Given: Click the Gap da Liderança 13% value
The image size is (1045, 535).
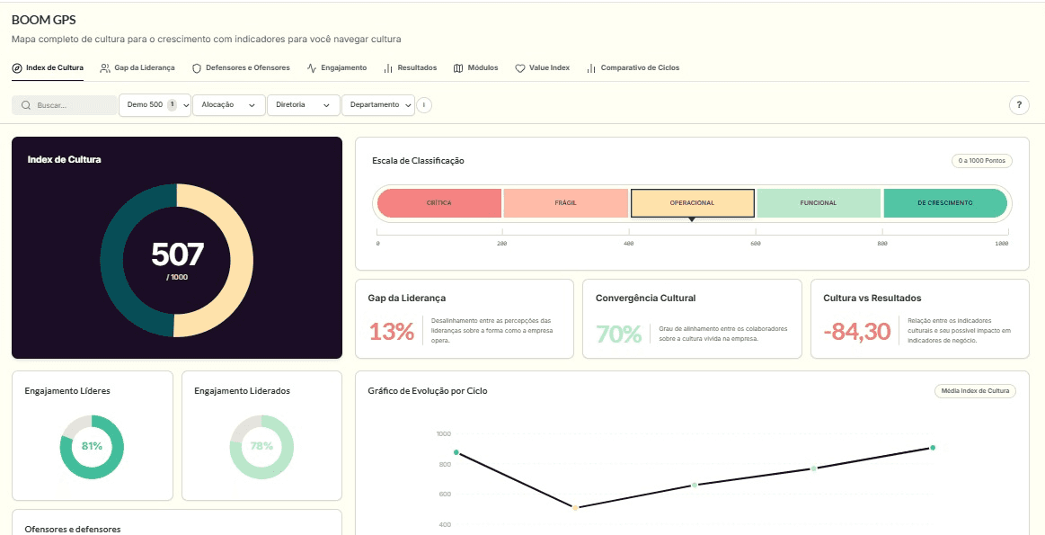Looking at the screenshot, I should pyautogui.click(x=391, y=332).
